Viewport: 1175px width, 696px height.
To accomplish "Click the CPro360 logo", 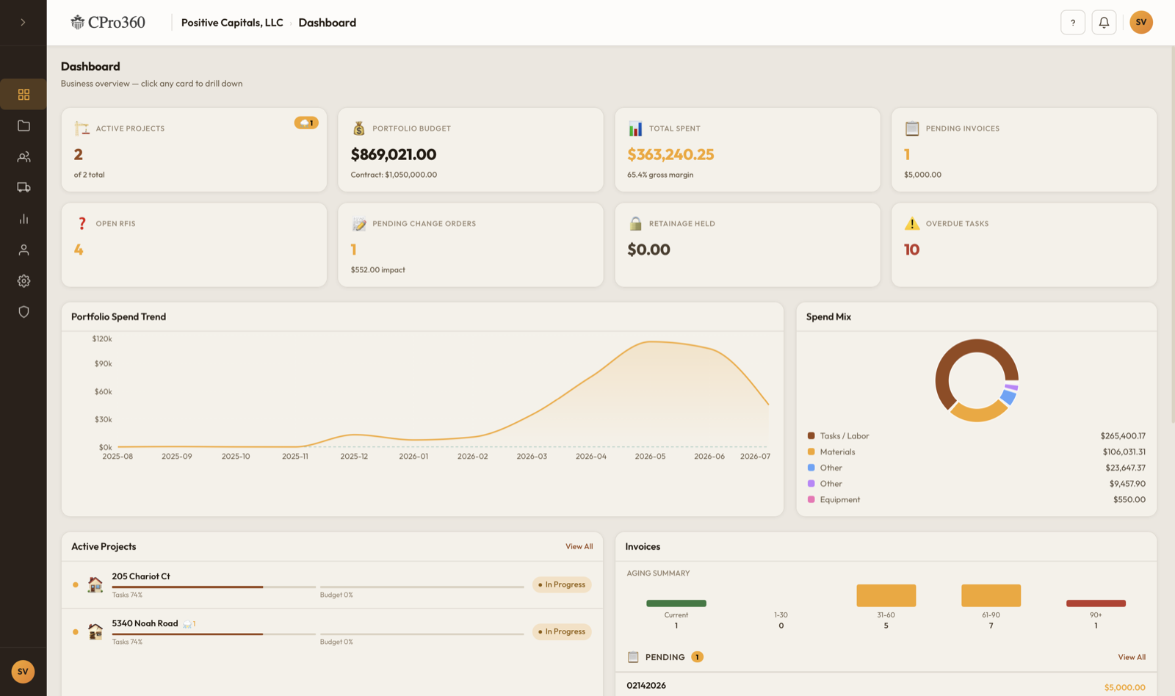I will tap(108, 22).
